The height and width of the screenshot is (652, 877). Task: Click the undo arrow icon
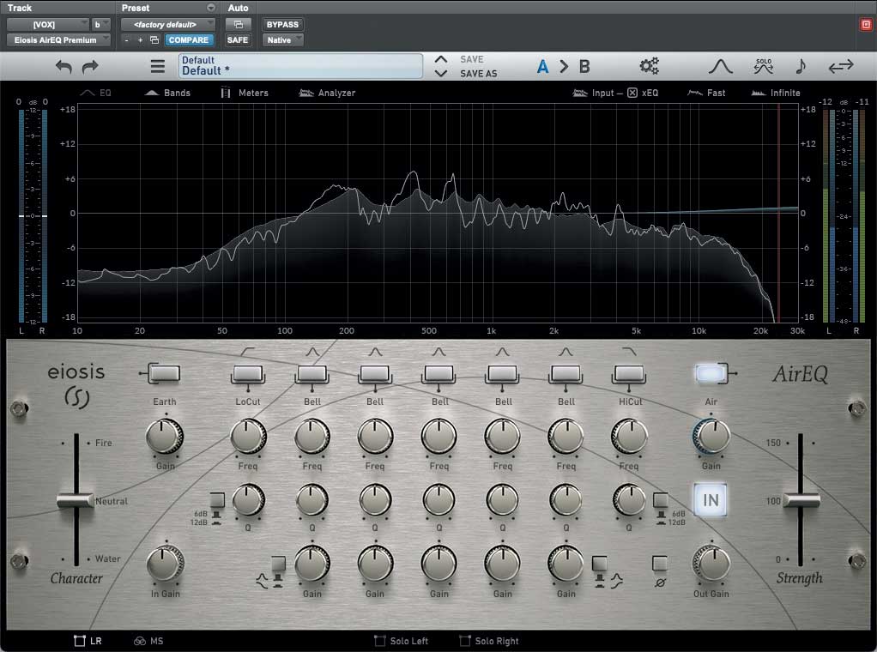click(x=64, y=67)
